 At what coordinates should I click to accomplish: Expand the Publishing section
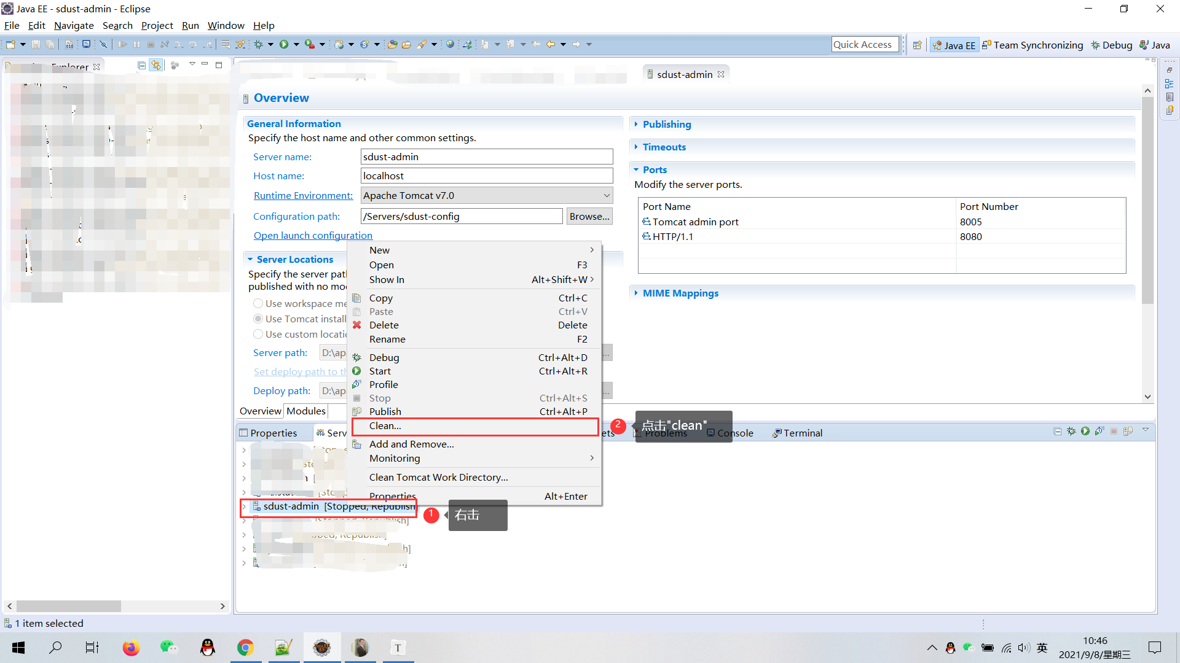click(666, 124)
